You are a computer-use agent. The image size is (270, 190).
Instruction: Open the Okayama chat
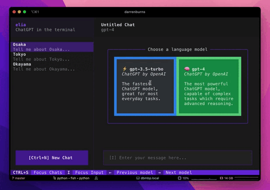pos(52,67)
